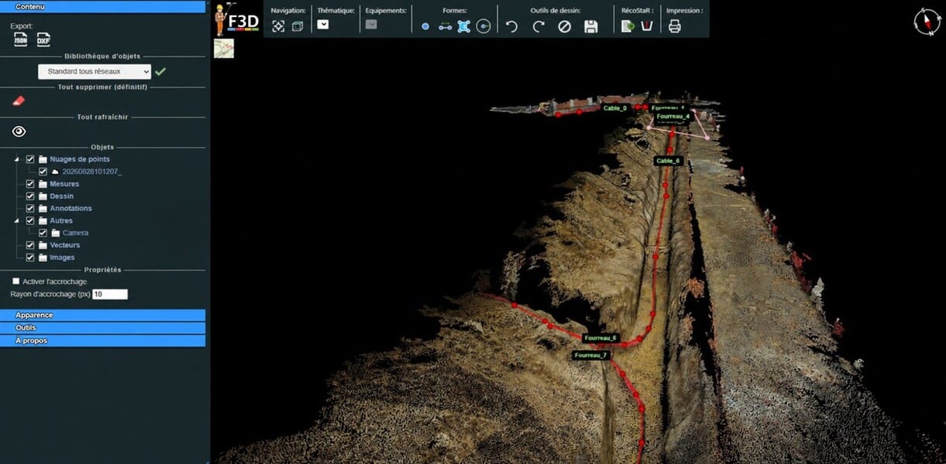Confirm object library with green checkmark
The height and width of the screenshot is (464, 946).
pos(160,71)
